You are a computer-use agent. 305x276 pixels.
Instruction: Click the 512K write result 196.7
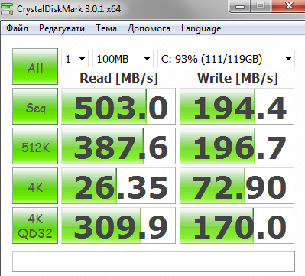(237, 146)
